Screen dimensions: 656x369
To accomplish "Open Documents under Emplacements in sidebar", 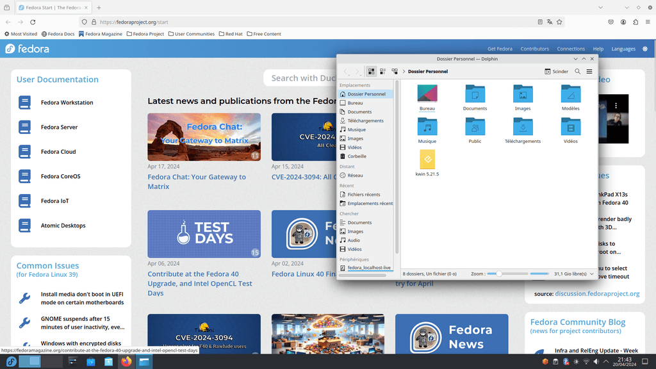I will tap(366, 111).
